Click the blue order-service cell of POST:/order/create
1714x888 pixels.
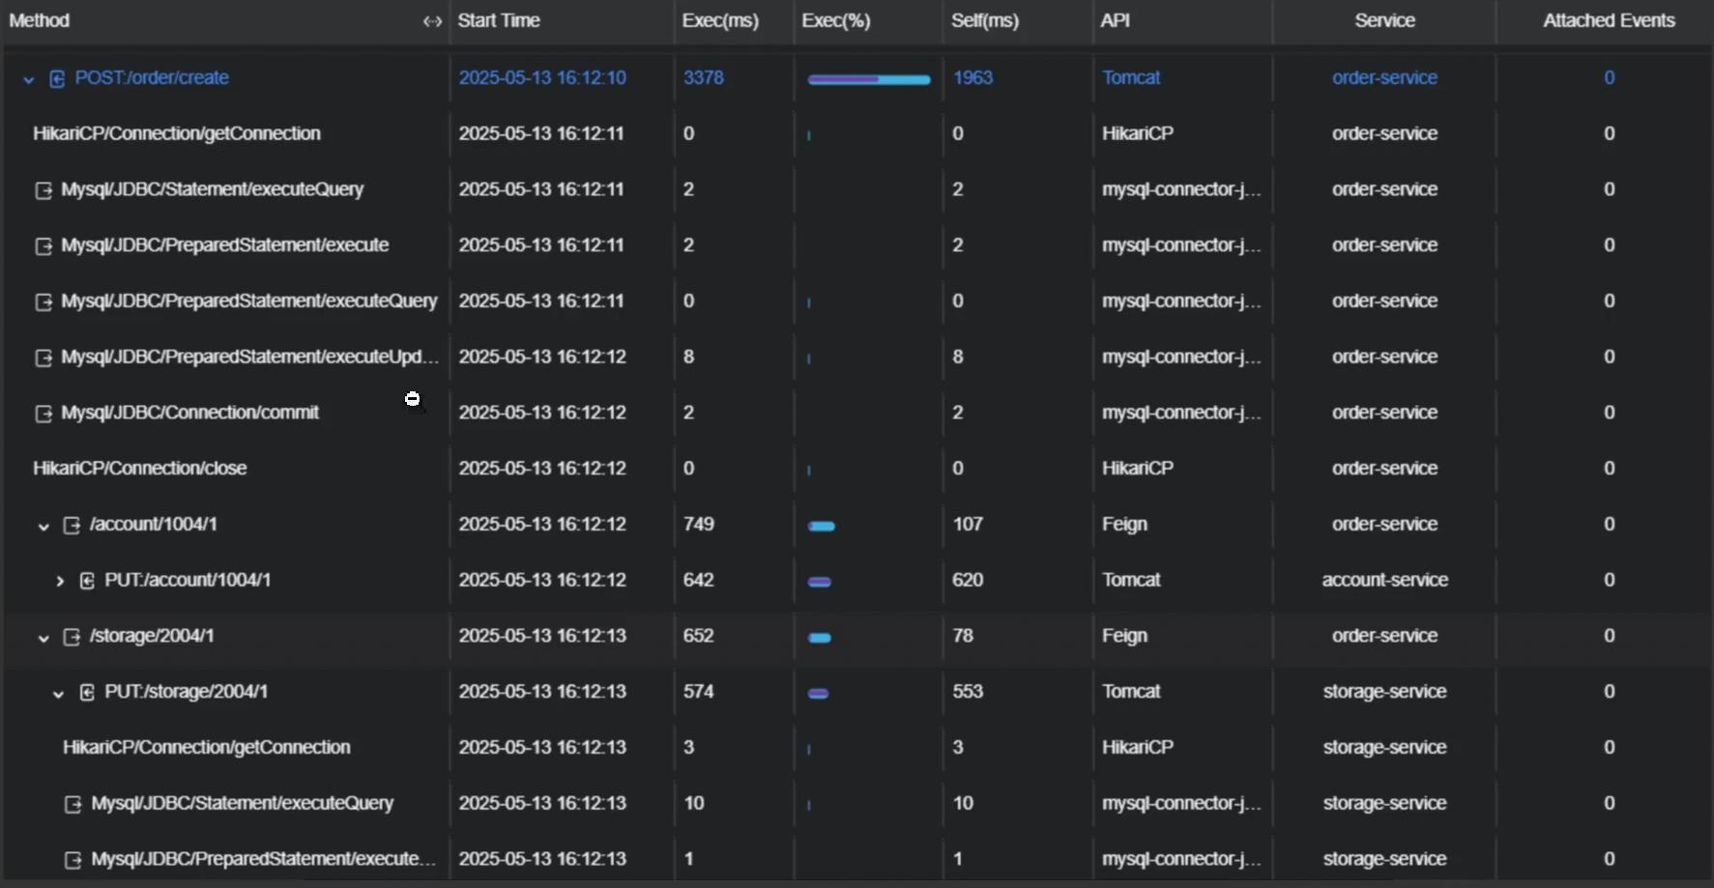point(1384,77)
